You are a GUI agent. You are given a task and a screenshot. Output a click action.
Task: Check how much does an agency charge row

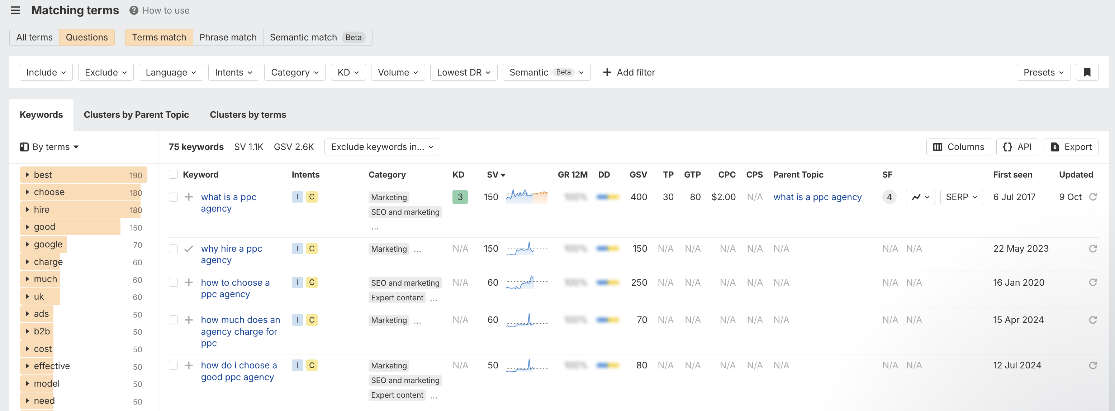point(173,320)
